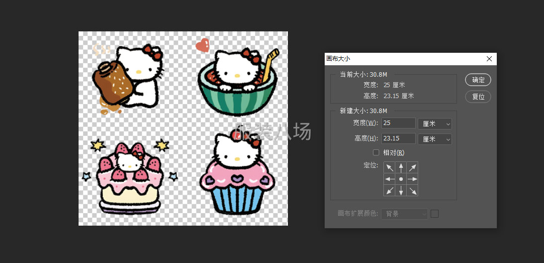This screenshot has width=544, height=263.
Task: Close the 画布大小 dialog
Action: coord(489,59)
